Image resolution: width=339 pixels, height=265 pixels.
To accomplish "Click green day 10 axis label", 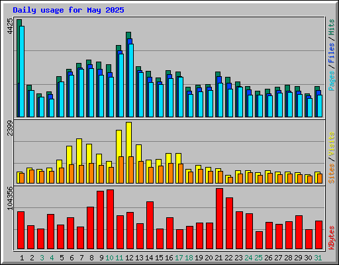I will [x=109, y=258].
